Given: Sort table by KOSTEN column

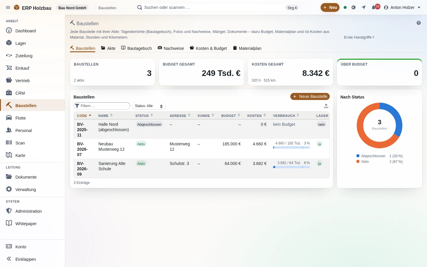Looking at the screenshot, I should 257,116.
